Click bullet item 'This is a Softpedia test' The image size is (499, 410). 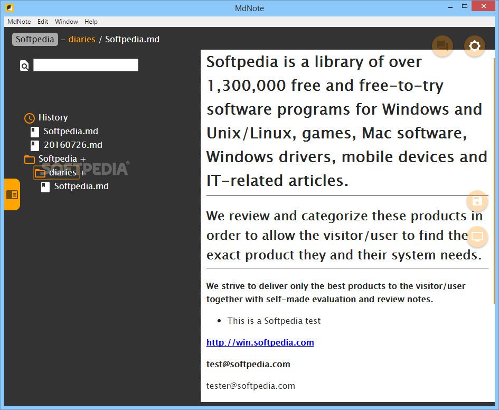tap(274, 321)
